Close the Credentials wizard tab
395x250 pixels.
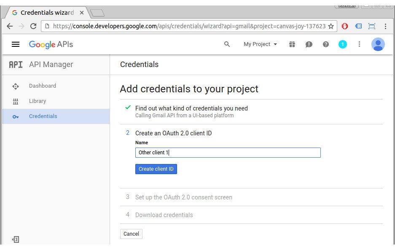pyautogui.click(x=82, y=13)
